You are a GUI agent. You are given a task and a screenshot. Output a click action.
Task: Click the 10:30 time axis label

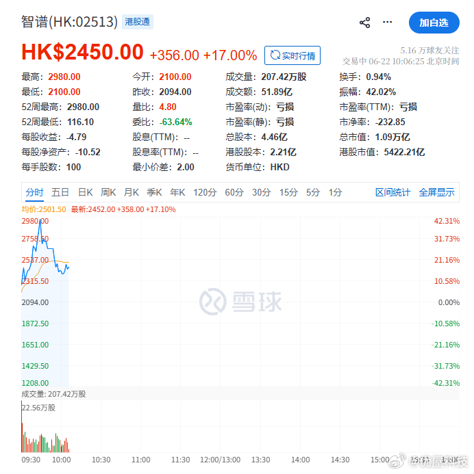pos(101,460)
